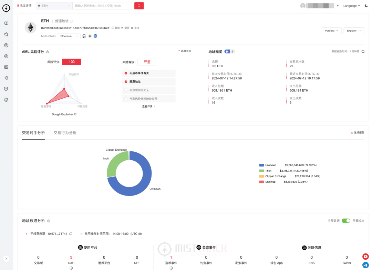This screenshot has height=270, width=372.
Task: Select the 交易对手分析 tab
Action: pyautogui.click(x=33, y=132)
